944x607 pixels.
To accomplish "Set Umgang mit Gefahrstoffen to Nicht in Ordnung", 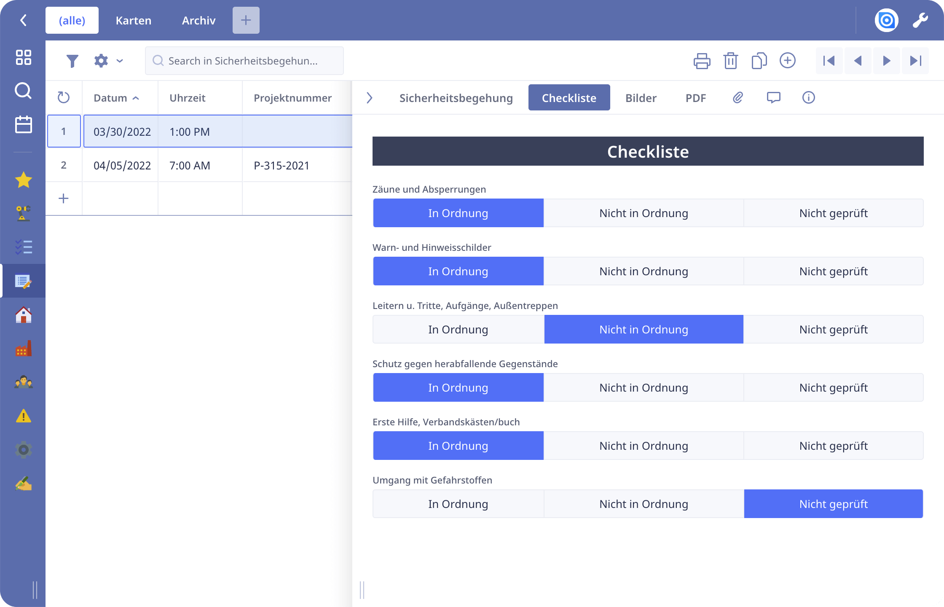I will click(644, 504).
